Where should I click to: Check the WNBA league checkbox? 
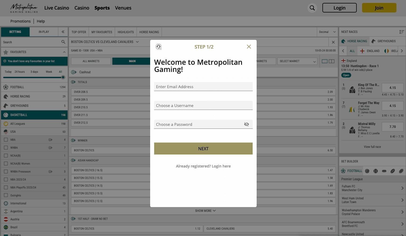6,148
